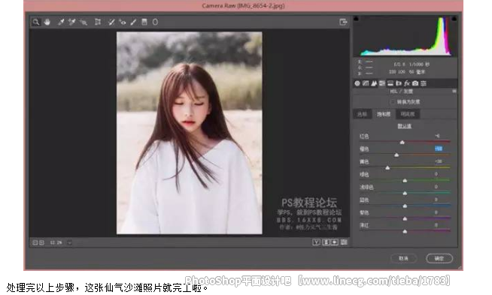The image size is (492, 295).
Task: Select the Zoom tool in Camera Raw toolbar
Action: pos(36,23)
